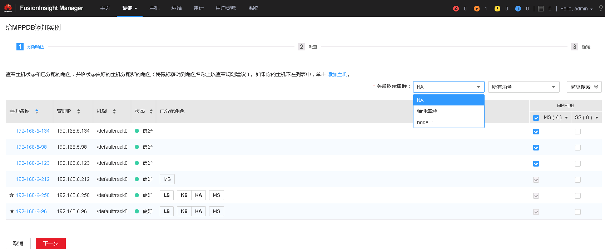Enable SS role for host 192-168-5-98
Image resolution: width=605 pixels, height=252 pixels.
pos(577,148)
